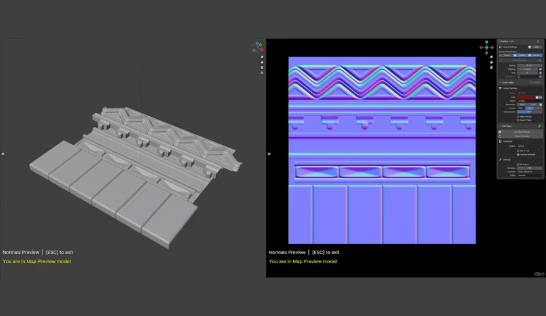Enable the Re-import checkbox under Settings
Screen dimensions: 546x316
pyautogui.click(x=518, y=165)
